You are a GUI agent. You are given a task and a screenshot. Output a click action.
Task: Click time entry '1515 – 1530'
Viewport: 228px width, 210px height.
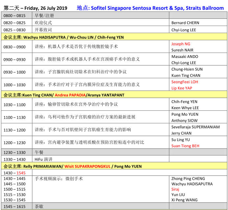(x=14, y=195)
